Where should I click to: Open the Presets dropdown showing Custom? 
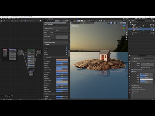point(59,40)
